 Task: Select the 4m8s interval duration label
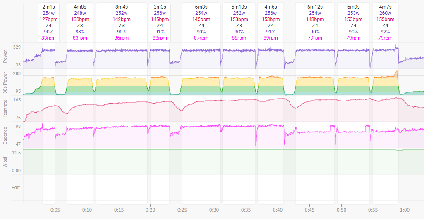80,7
